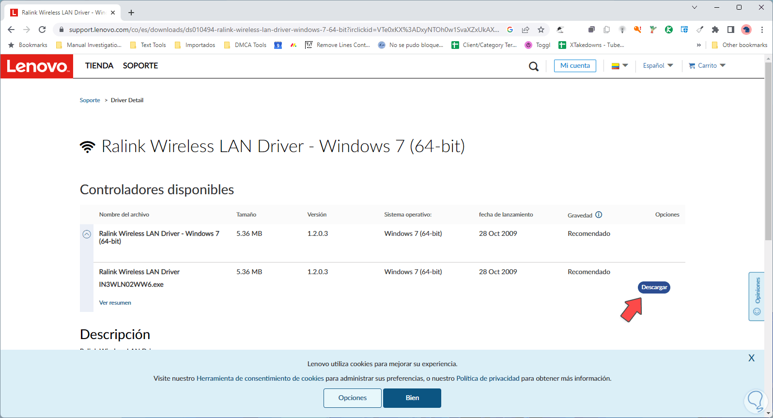Show hidden bookmarks overflow chevron
773x418 pixels.
click(x=698, y=45)
